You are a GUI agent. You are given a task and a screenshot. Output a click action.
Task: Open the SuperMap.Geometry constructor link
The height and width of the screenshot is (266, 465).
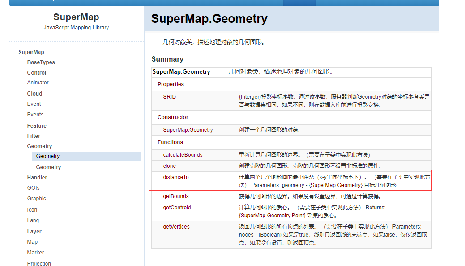coord(188,129)
